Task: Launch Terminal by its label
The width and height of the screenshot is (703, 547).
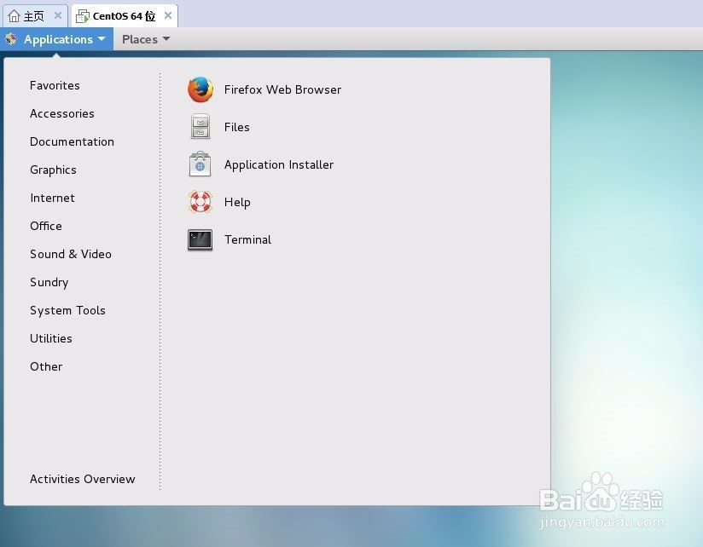Action: (x=247, y=240)
